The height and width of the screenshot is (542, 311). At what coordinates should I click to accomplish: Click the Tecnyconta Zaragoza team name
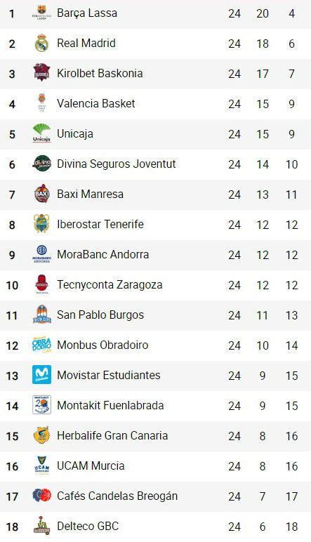(110, 285)
